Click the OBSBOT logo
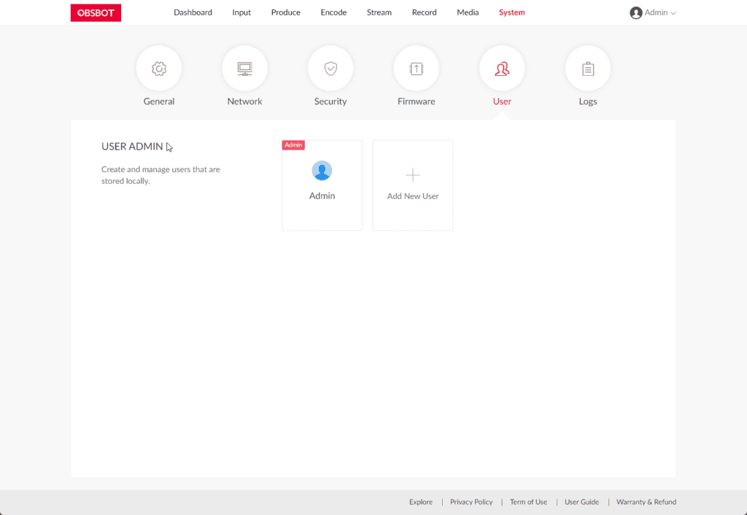The image size is (747, 515). (x=96, y=12)
